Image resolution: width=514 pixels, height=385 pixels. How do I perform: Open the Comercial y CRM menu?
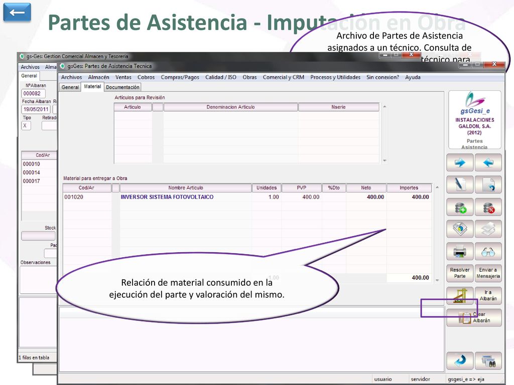[x=284, y=77]
